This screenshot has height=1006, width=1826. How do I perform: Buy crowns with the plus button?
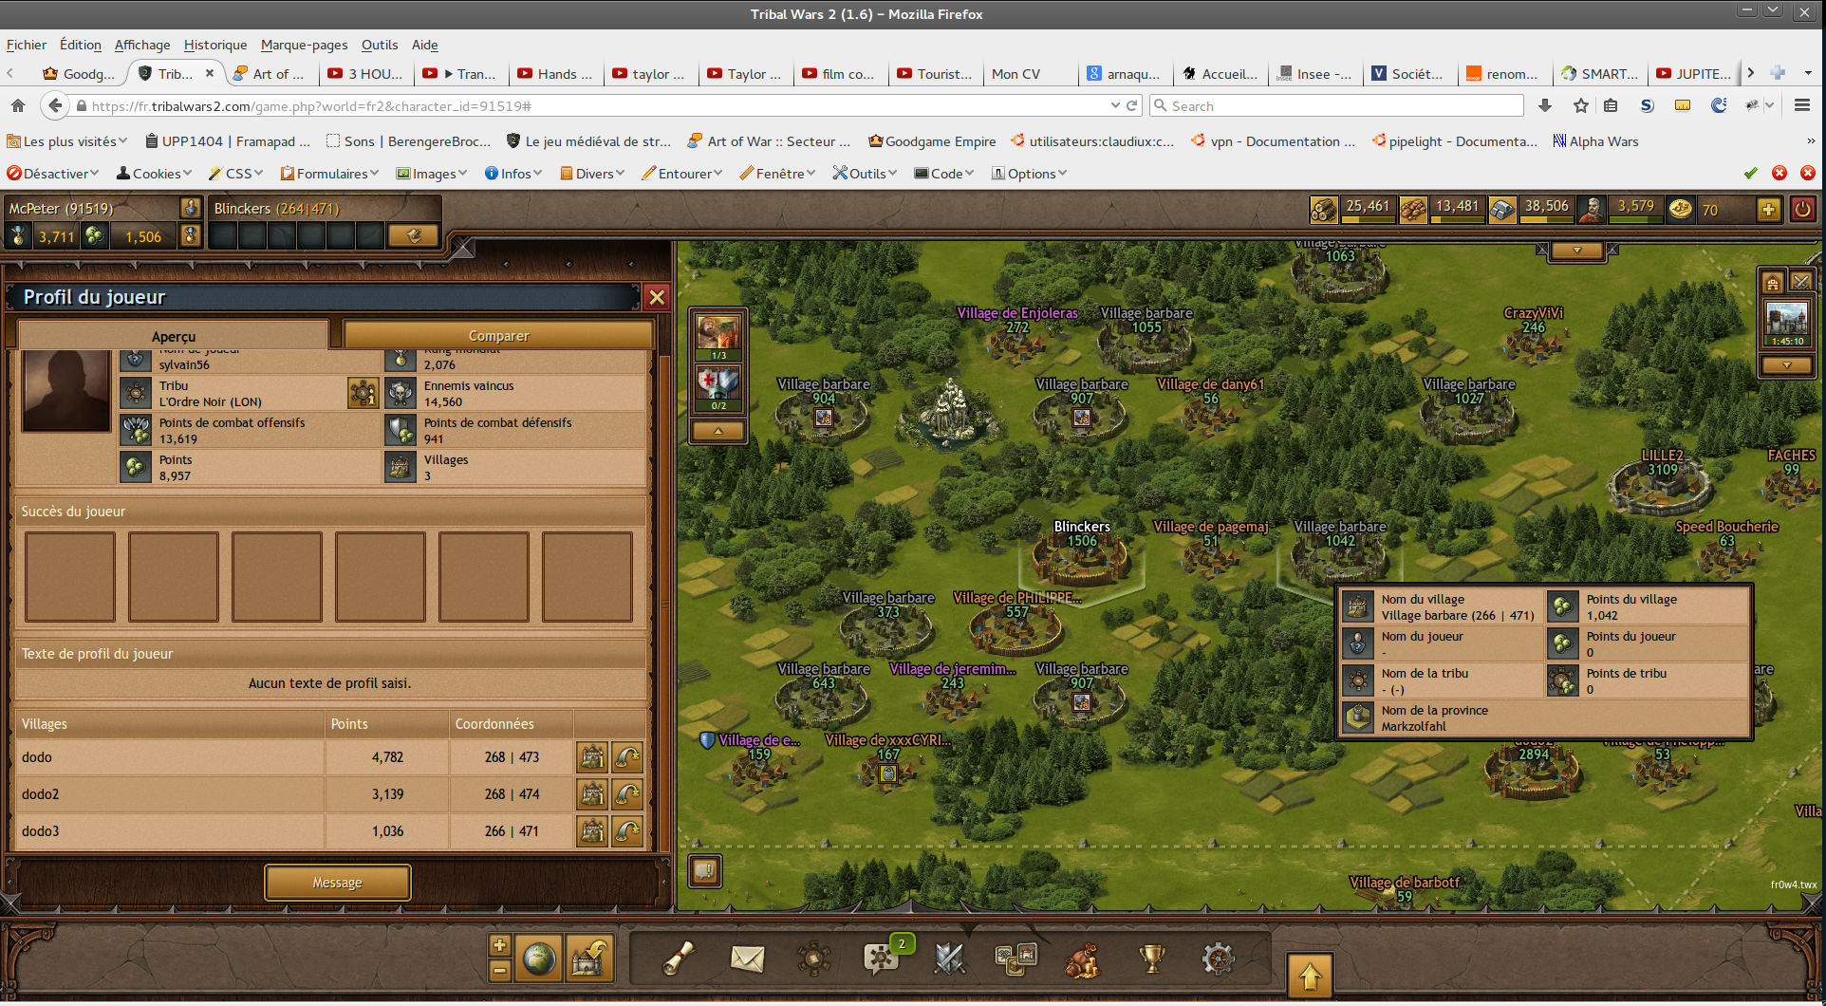pyautogui.click(x=1768, y=210)
